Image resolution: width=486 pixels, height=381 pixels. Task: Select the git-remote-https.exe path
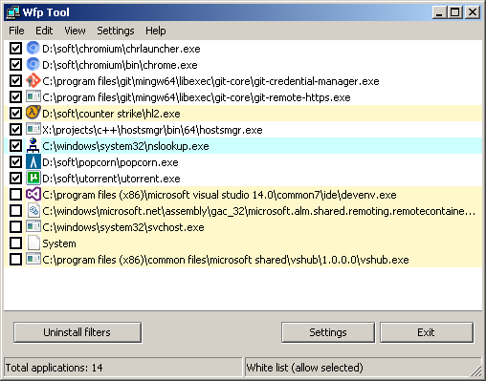pyautogui.click(x=196, y=97)
